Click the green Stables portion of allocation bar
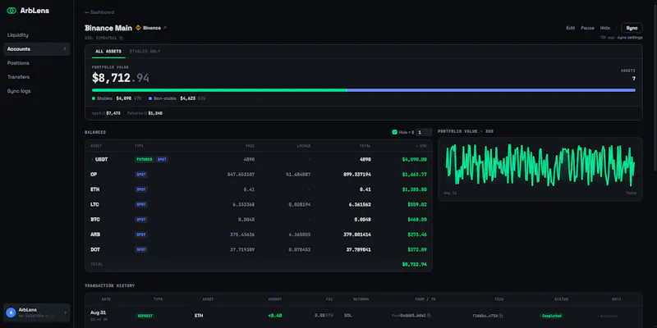Screen dimensions: 657x328 (219, 90)
